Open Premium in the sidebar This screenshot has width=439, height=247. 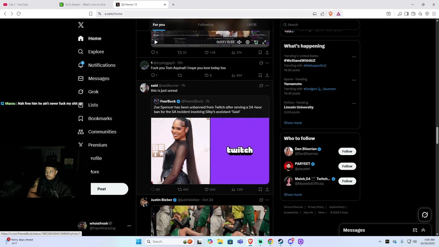coord(93,145)
